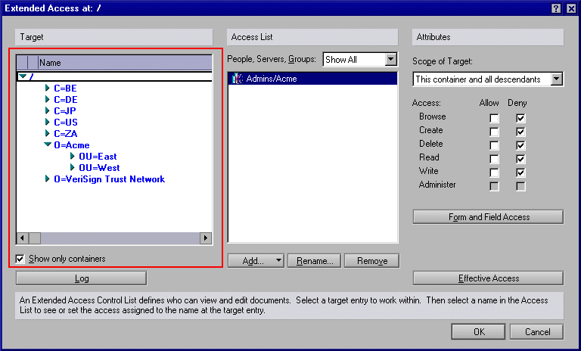Tick the Browse Allow checkbox
Image resolution: width=581 pixels, height=351 pixels.
click(494, 118)
